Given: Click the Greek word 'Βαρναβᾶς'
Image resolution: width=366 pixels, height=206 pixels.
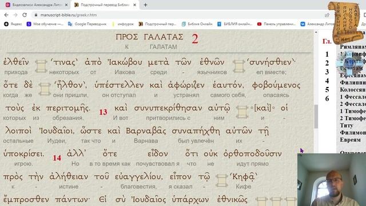Looking at the screenshot, I should point(146,131).
